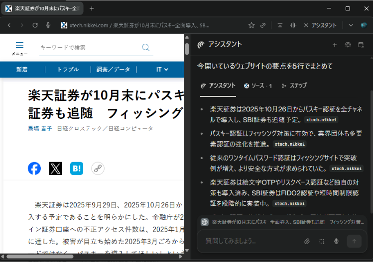The height and width of the screenshot is (262, 373).
Task: Share the article on Facebook
Action: tap(34, 169)
